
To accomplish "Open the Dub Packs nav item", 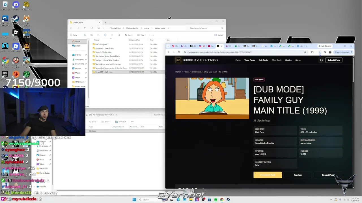I will [263, 60].
